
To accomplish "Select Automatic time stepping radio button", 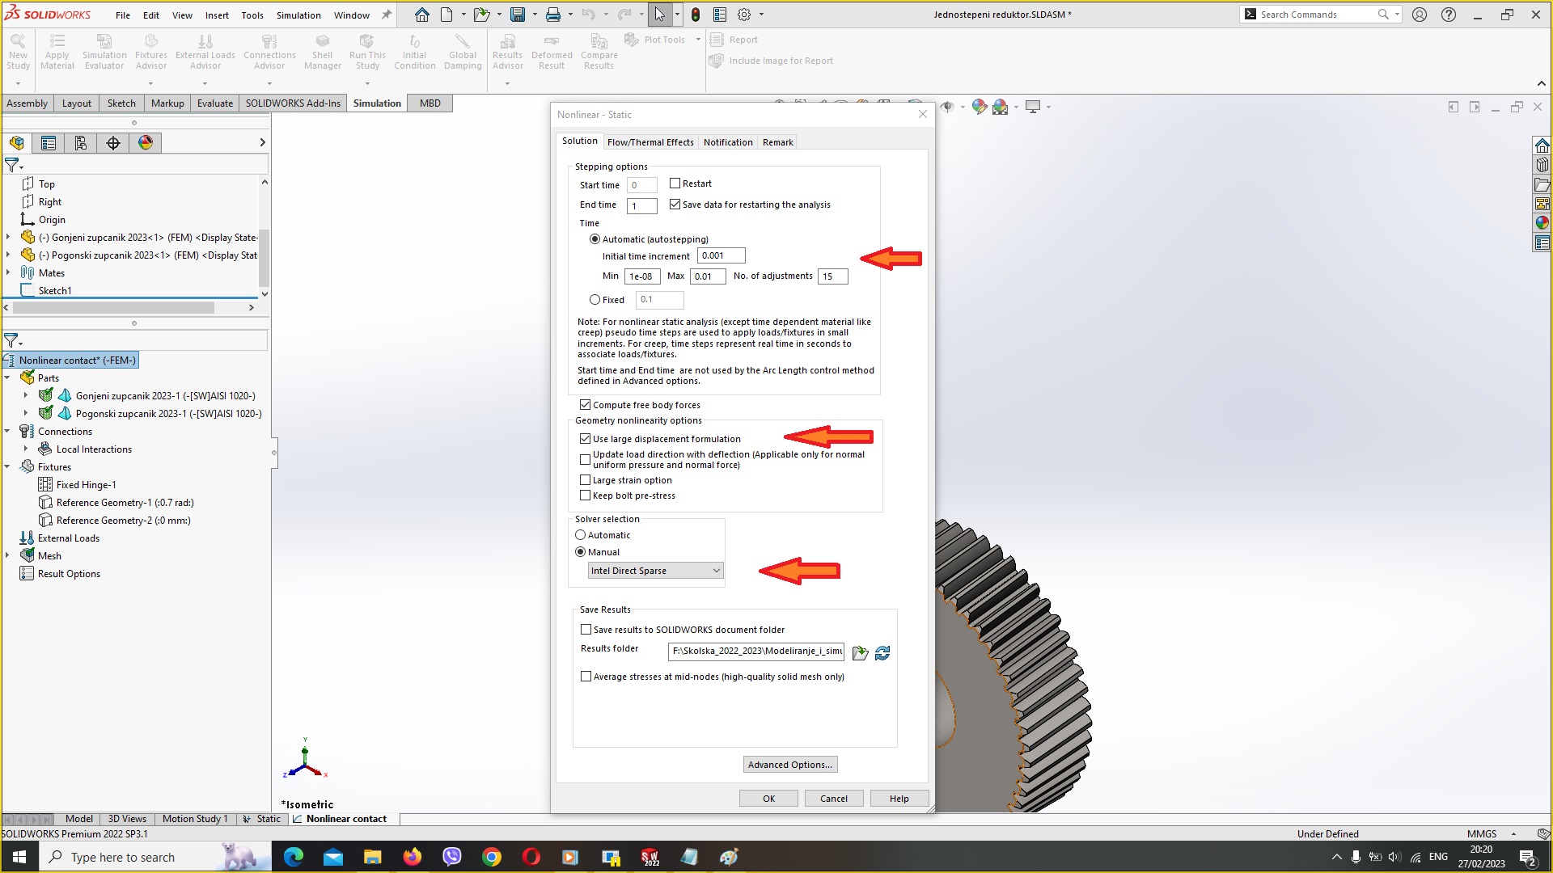I will [595, 238].
